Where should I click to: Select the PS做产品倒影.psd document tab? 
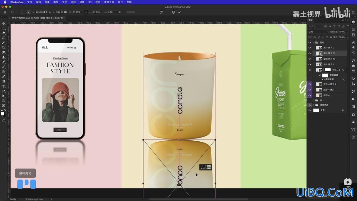pyautogui.click(x=38, y=18)
